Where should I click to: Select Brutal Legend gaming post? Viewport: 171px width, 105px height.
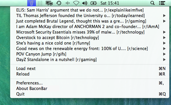pyautogui.click(x=90, y=21)
